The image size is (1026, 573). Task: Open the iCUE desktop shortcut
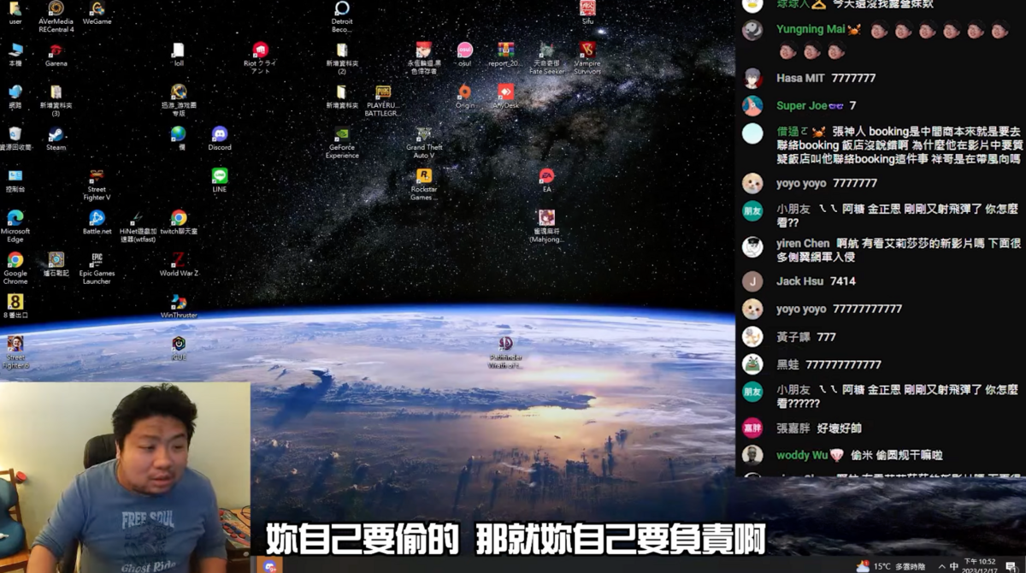[179, 348]
